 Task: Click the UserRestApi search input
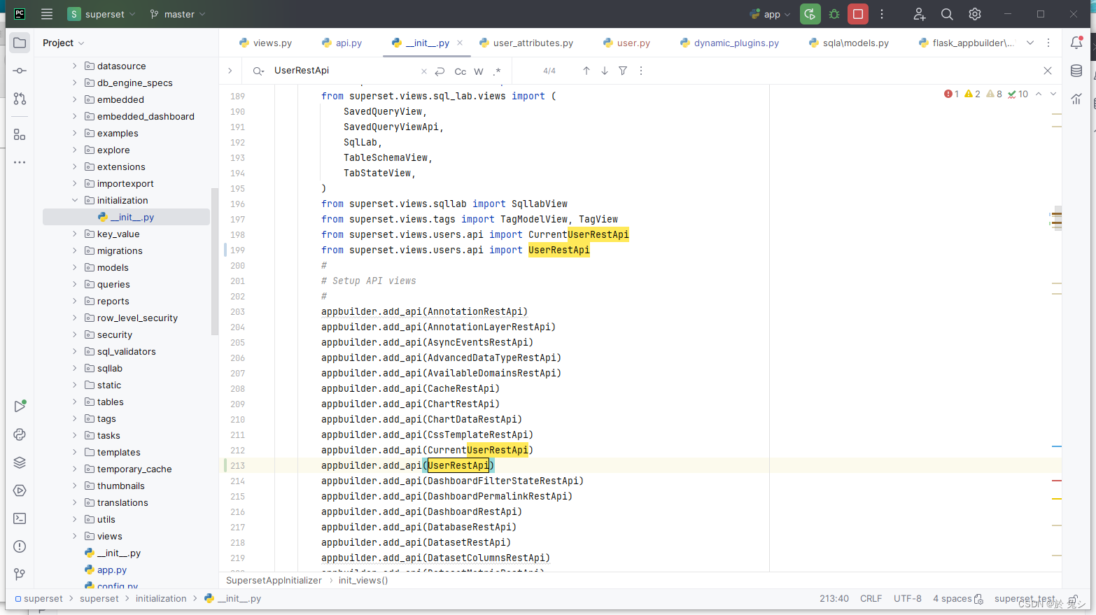tap(343, 71)
